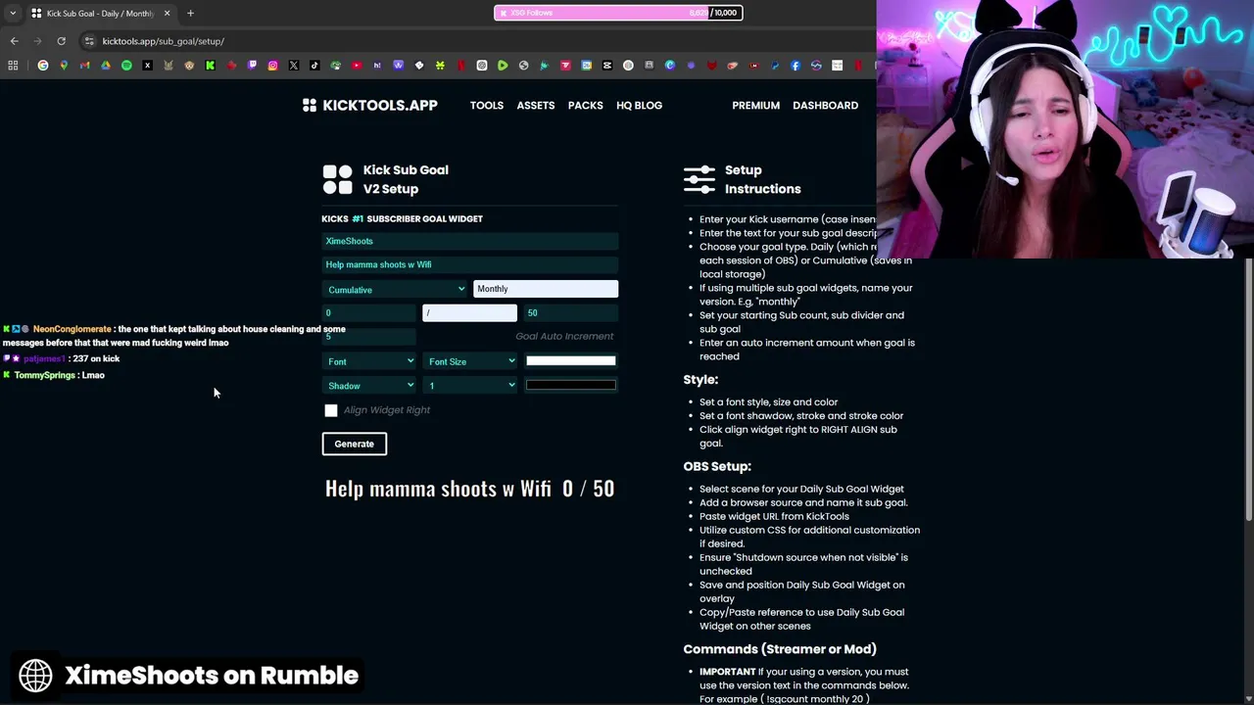The width and height of the screenshot is (1254, 705).
Task: Open the Font Size dropdown
Action: pyautogui.click(x=470, y=361)
